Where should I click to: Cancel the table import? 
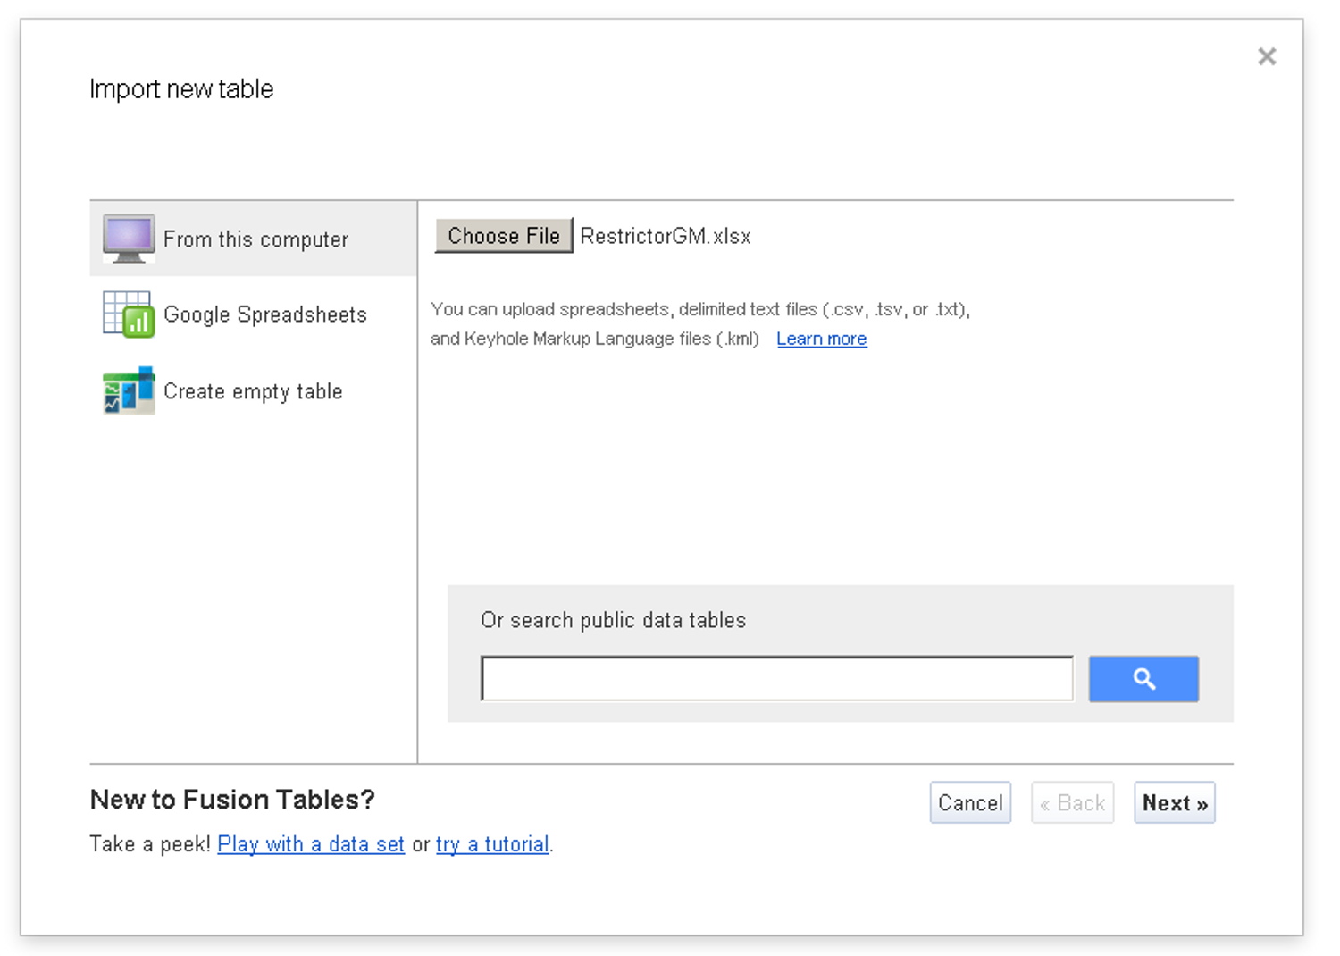970,802
